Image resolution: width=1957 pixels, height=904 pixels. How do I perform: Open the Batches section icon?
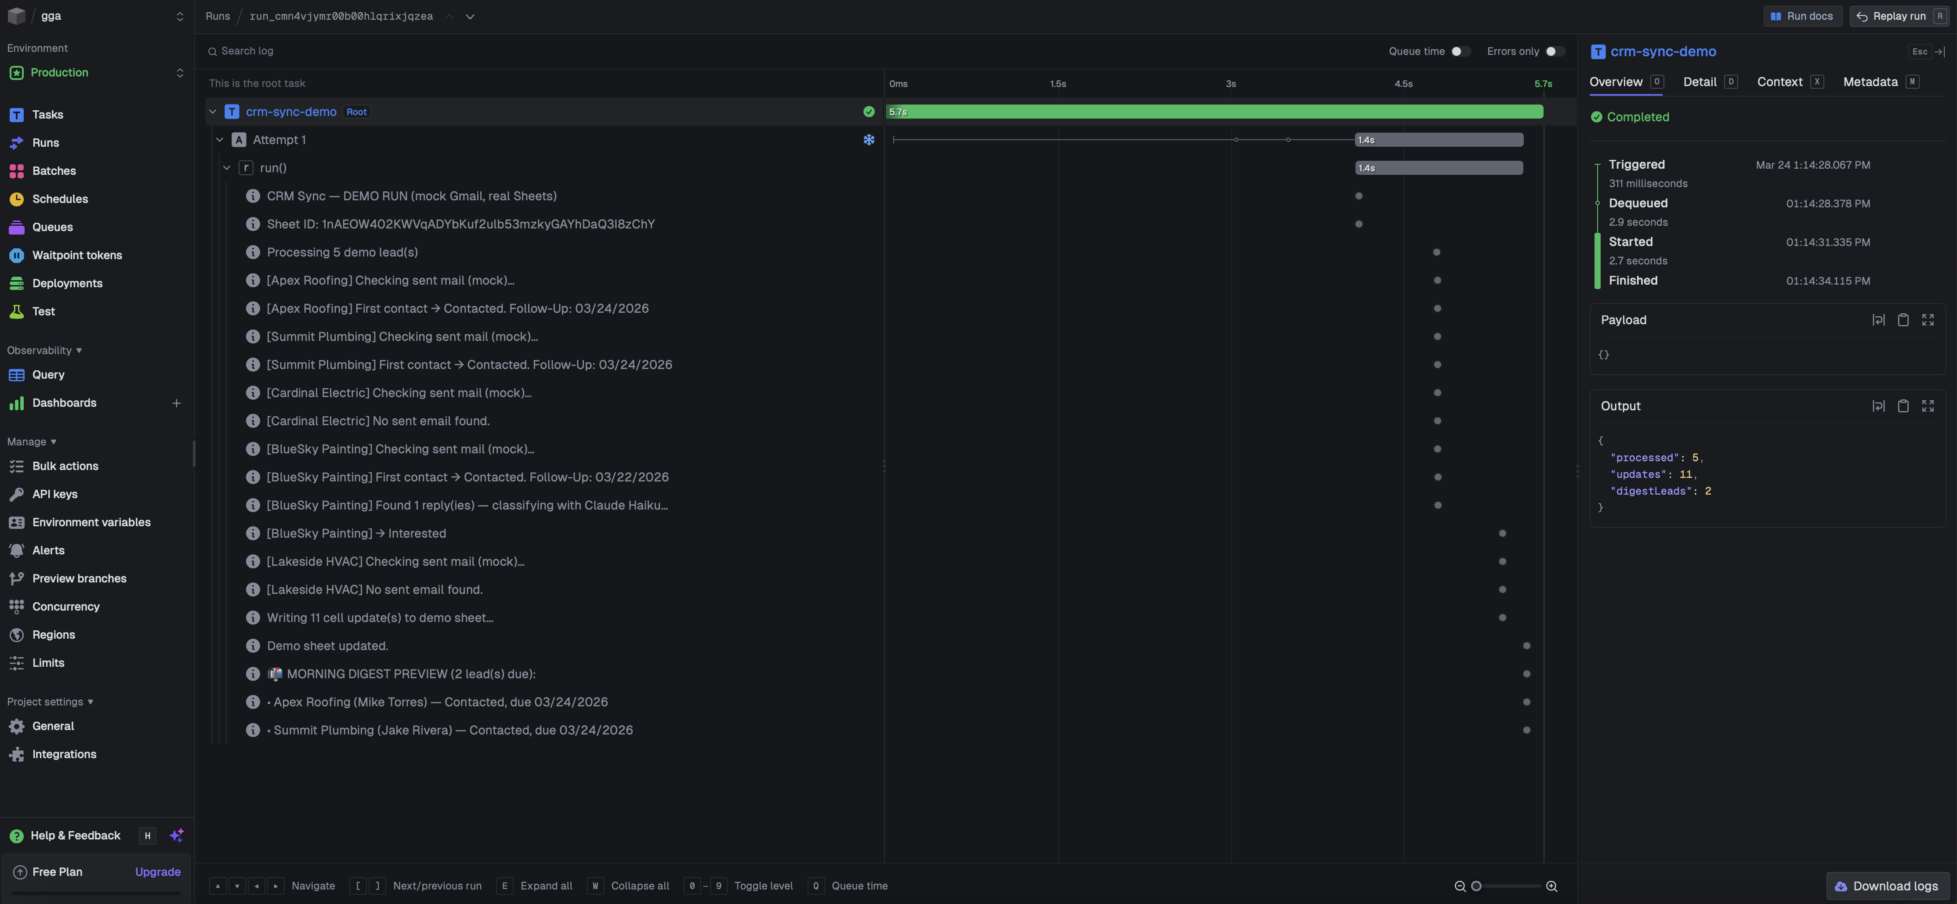(17, 170)
